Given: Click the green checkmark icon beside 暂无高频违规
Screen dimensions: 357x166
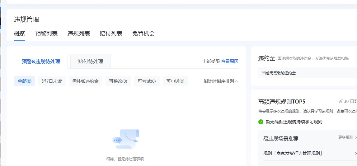Looking at the screenshot, I should click(x=261, y=122).
